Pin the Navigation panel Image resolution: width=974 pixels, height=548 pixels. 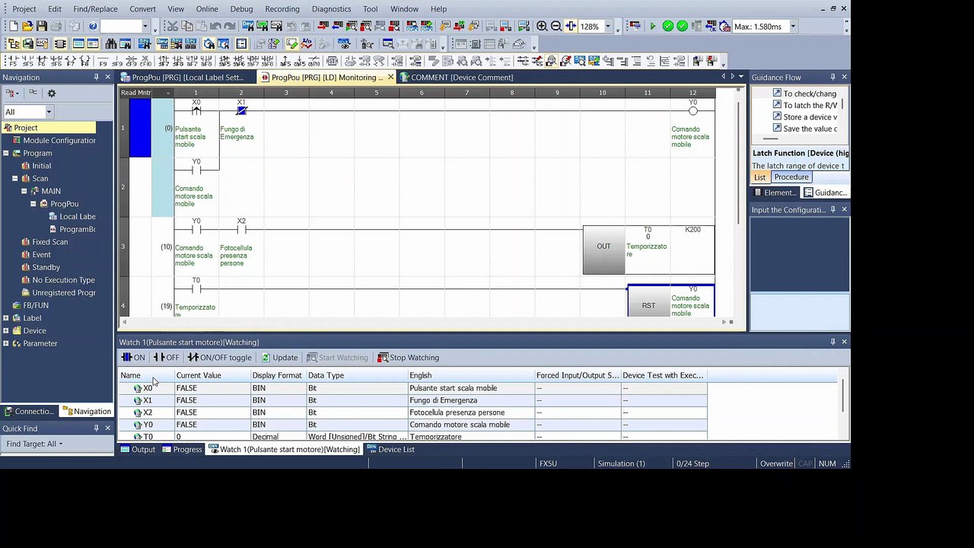(96, 77)
